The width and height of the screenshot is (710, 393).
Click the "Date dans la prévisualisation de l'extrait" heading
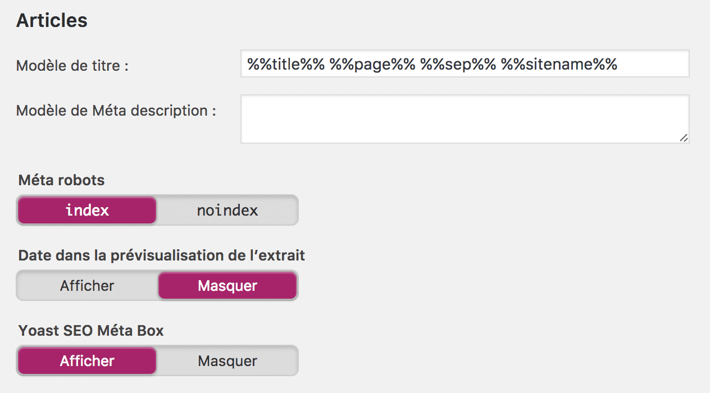162,255
